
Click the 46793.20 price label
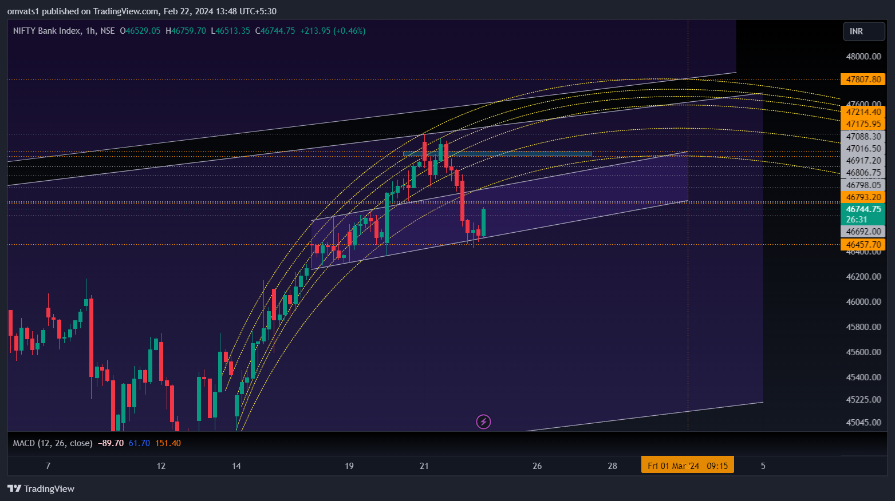[x=863, y=197]
